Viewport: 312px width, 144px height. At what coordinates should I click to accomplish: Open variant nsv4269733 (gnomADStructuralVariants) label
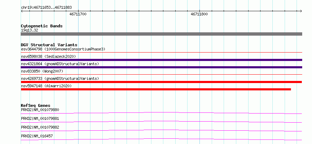60,78
